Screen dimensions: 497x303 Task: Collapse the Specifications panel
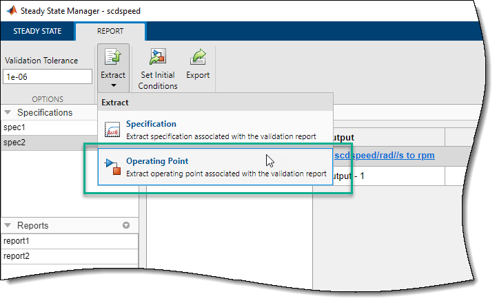point(8,112)
